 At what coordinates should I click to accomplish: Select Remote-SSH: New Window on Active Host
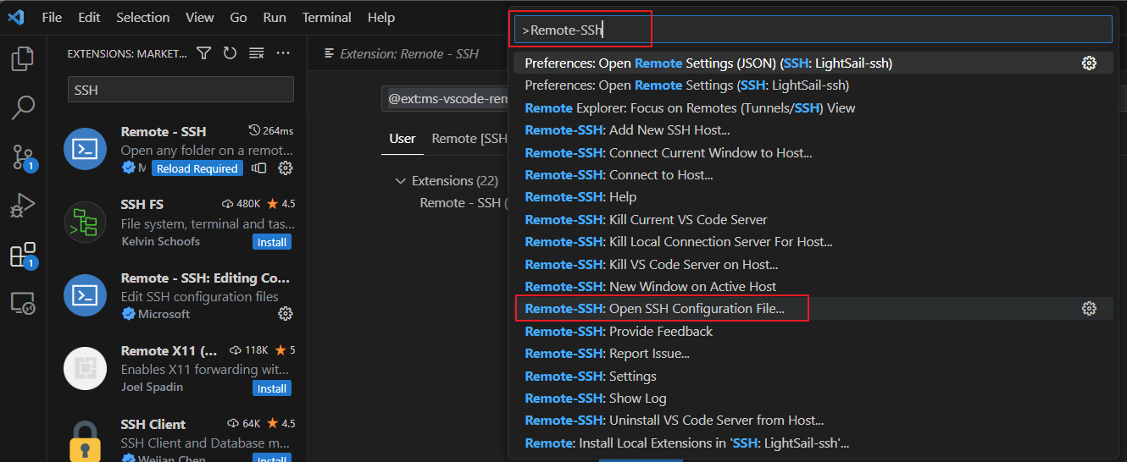813,286
